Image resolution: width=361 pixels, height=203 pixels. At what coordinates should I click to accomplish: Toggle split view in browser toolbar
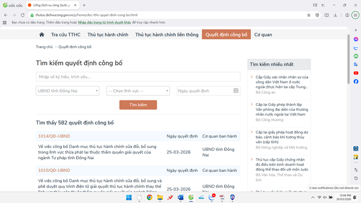click(327, 15)
